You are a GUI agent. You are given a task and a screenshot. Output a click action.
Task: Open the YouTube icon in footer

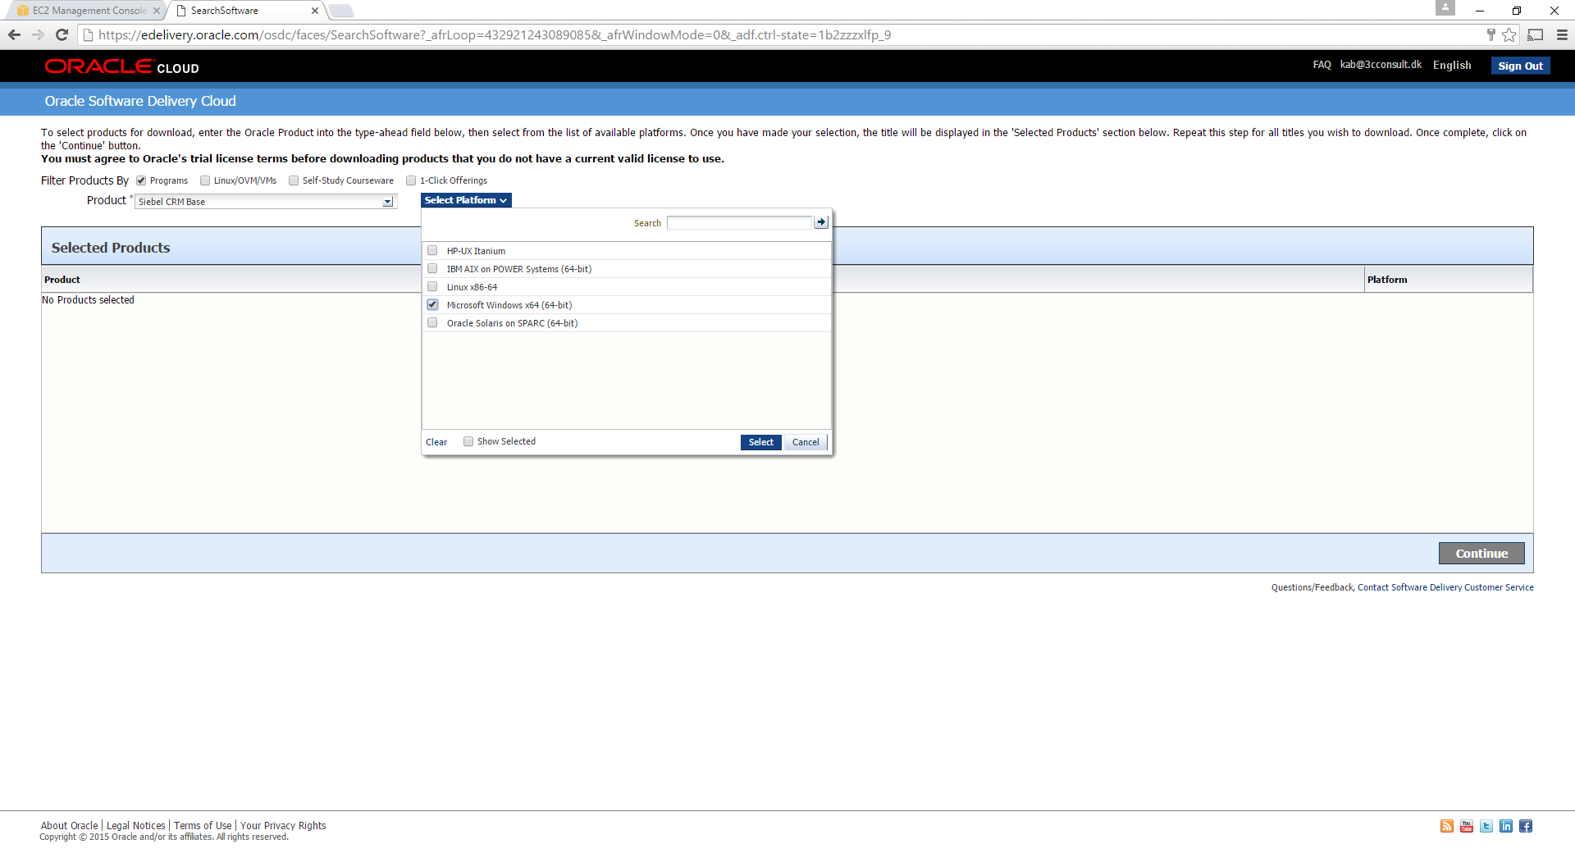point(1467,826)
